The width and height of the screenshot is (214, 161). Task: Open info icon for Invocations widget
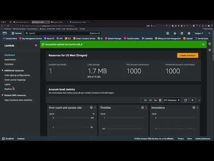tap(194, 107)
